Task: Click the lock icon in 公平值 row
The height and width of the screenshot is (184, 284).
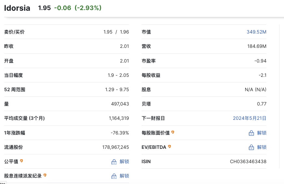Action: point(114,162)
